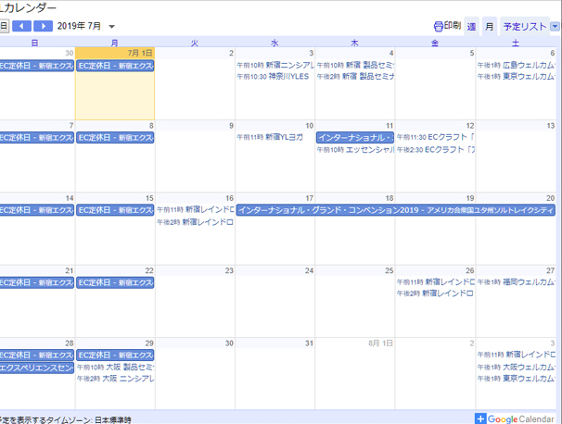562x424 pixels.
Task: Open the 2019年 7月 date picker dropdown
Action: click(112, 27)
